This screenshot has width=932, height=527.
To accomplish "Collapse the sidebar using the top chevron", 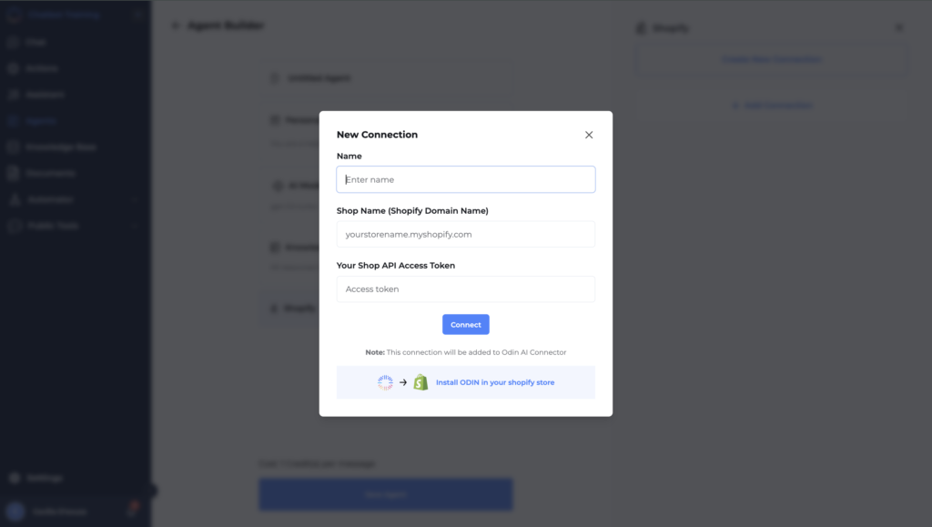I will [x=138, y=15].
